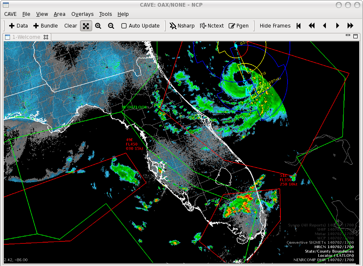Click the zoom in magnifier icon
The height and width of the screenshot is (266, 363).
[x=98, y=26]
